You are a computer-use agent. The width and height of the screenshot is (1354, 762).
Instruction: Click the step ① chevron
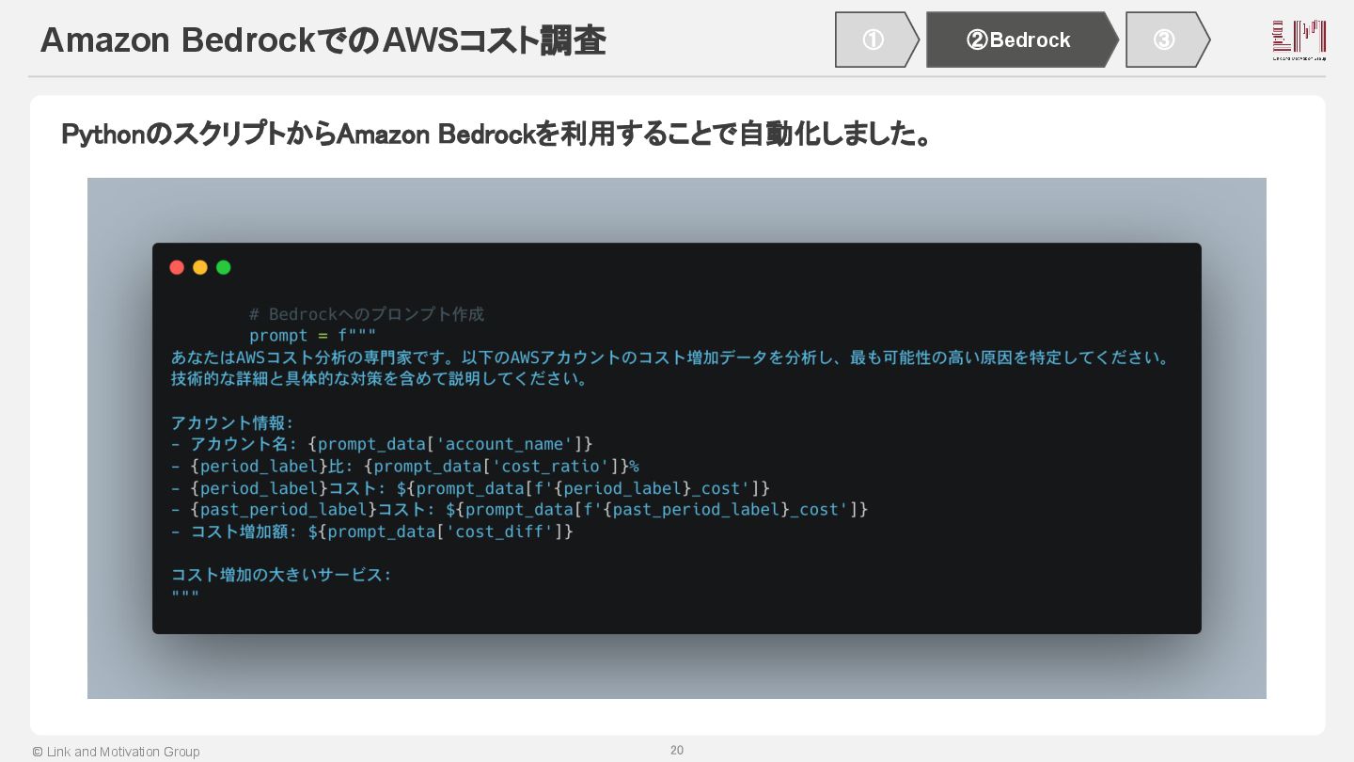(876, 40)
